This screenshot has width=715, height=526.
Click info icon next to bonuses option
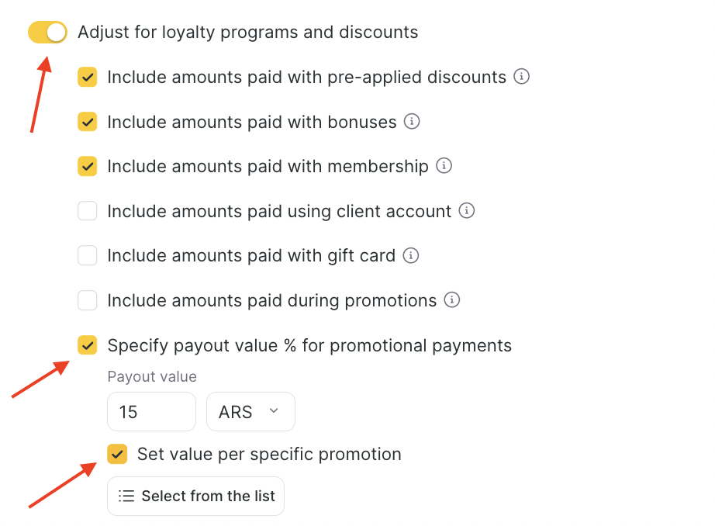click(x=413, y=122)
